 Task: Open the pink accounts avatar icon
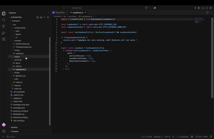tap(4, 125)
